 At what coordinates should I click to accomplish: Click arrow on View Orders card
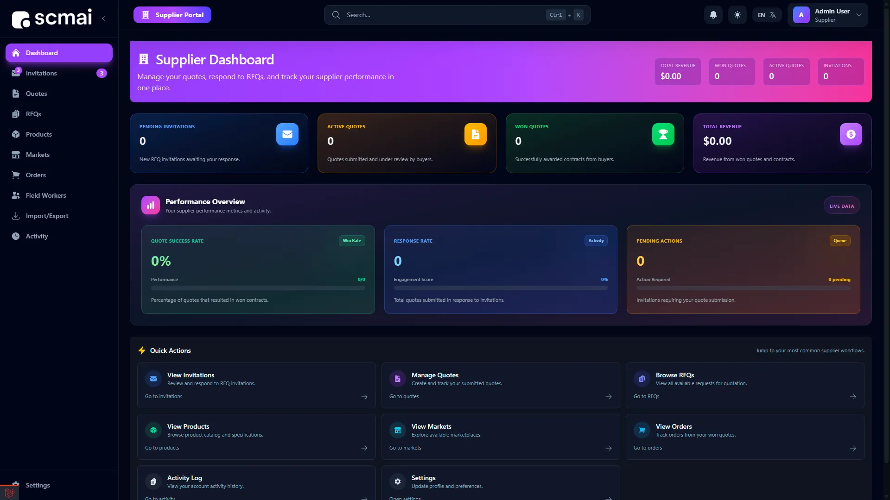pos(853,448)
